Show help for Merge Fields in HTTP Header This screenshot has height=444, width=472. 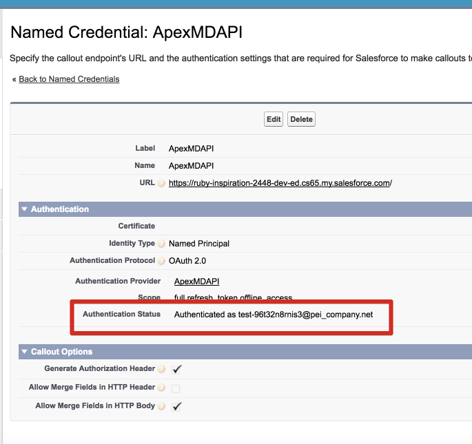click(x=161, y=388)
